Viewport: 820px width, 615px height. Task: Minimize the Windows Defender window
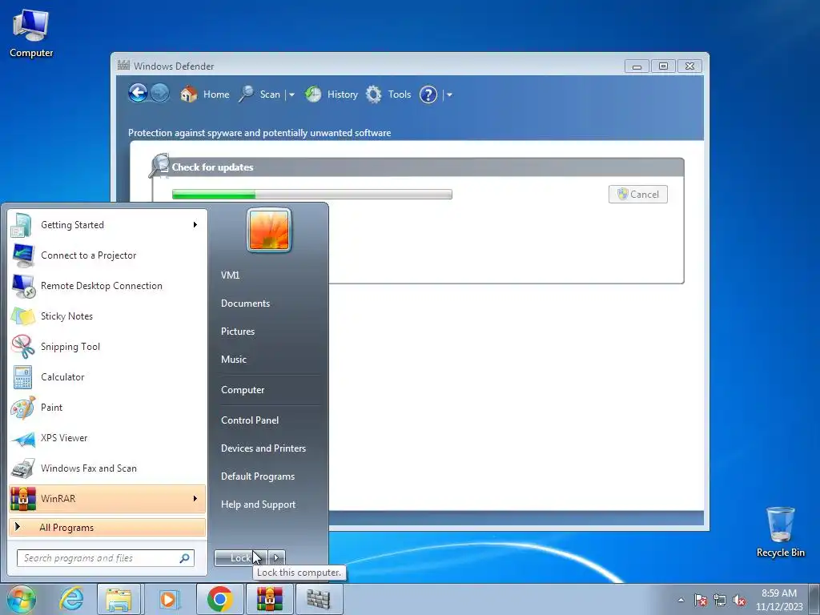[x=637, y=66]
